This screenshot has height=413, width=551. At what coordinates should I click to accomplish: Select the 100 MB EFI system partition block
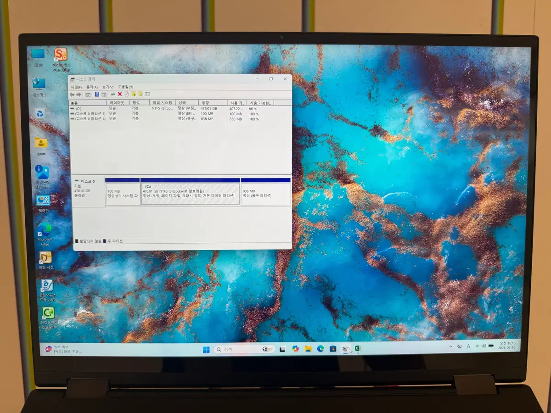point(123,194)
